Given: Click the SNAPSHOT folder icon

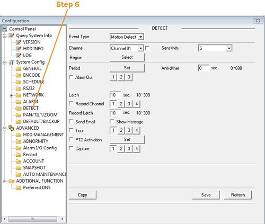Looking at the screenshot, I should (x=19, y=168).
